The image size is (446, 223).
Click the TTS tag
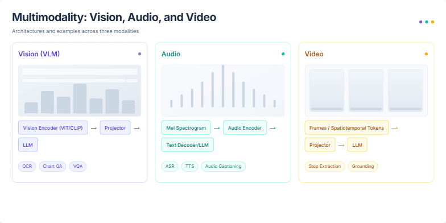coord(190,166)
